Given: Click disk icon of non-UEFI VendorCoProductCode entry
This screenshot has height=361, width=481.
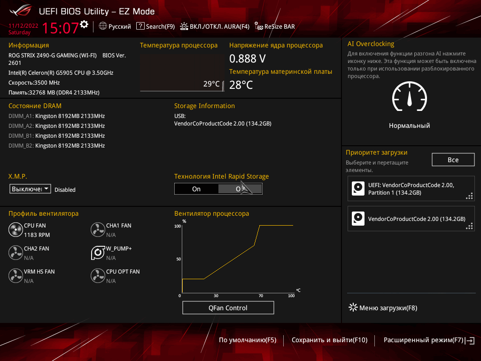Looking at the screenshot, I should click(x=358, y=219).
